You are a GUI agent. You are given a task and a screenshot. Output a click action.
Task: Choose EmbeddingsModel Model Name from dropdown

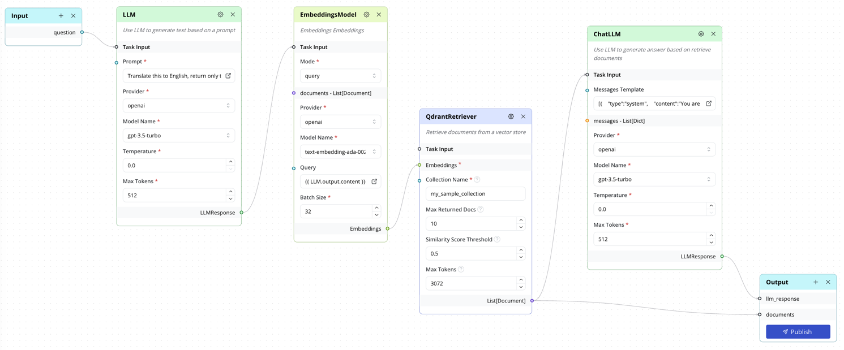coord(340,152)
